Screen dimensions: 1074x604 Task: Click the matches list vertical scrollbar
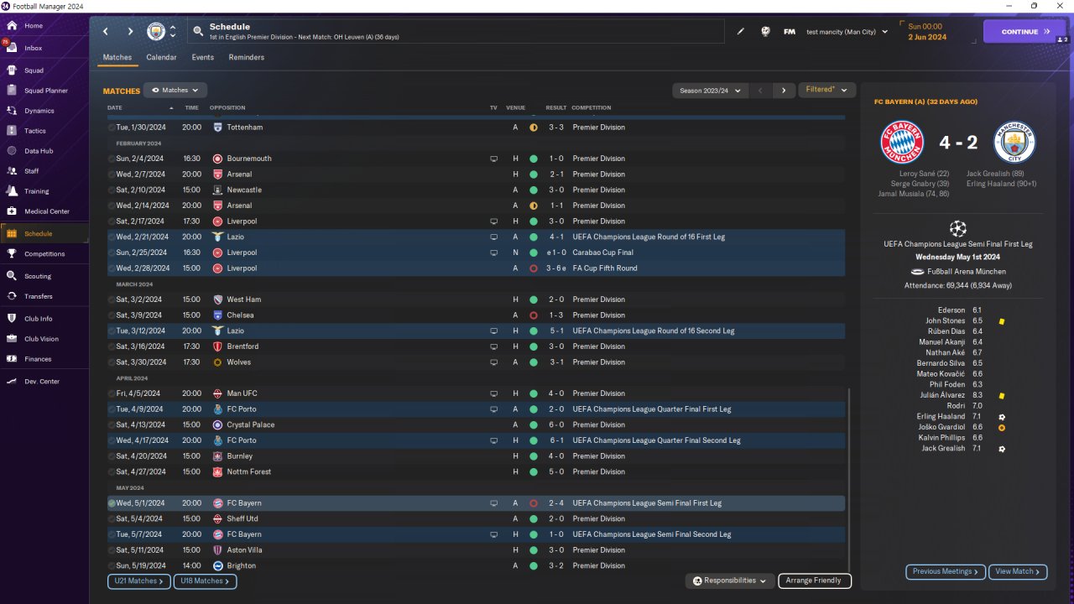[849, 478]
